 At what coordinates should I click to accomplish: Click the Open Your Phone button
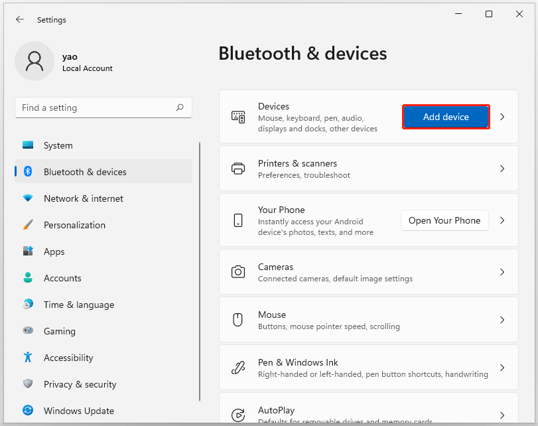[444, 220]
